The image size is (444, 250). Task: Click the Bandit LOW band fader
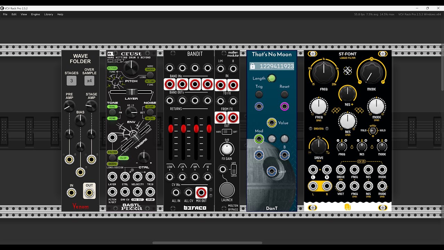point(171,129)
